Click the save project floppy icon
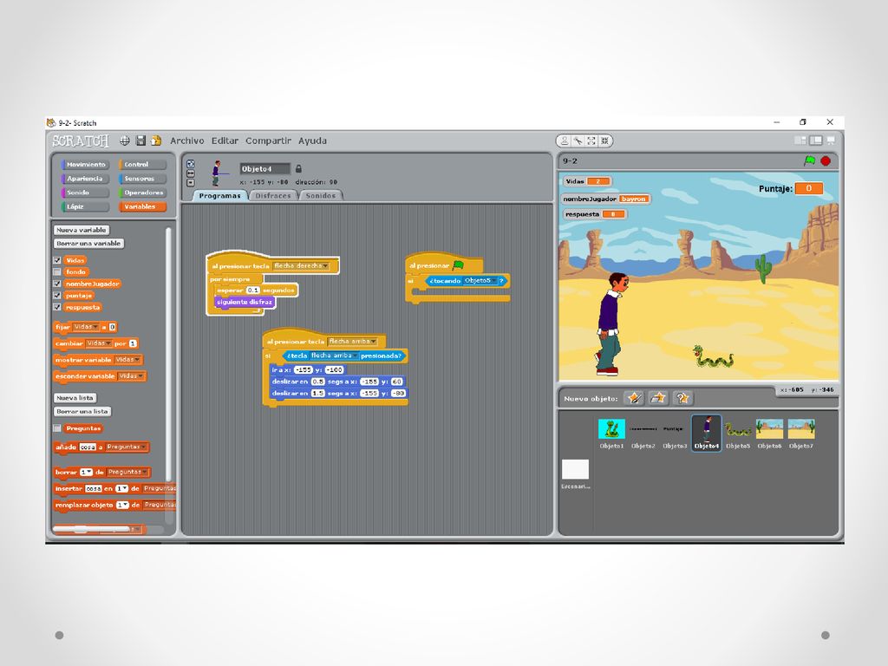 tap(140, 140)
